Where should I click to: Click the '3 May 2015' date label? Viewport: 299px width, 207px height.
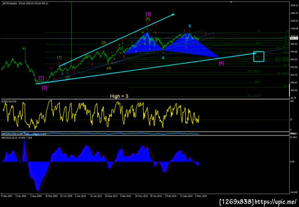(x=201, y=196)
